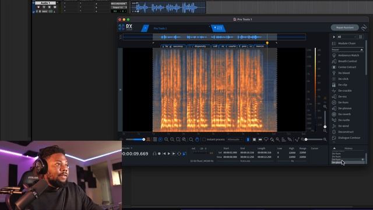Click the selection End time field
The width and height of the screenshot is (373, 210).
(247, 153)
